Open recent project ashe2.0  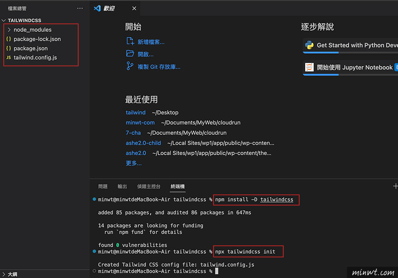pos(136,153)
